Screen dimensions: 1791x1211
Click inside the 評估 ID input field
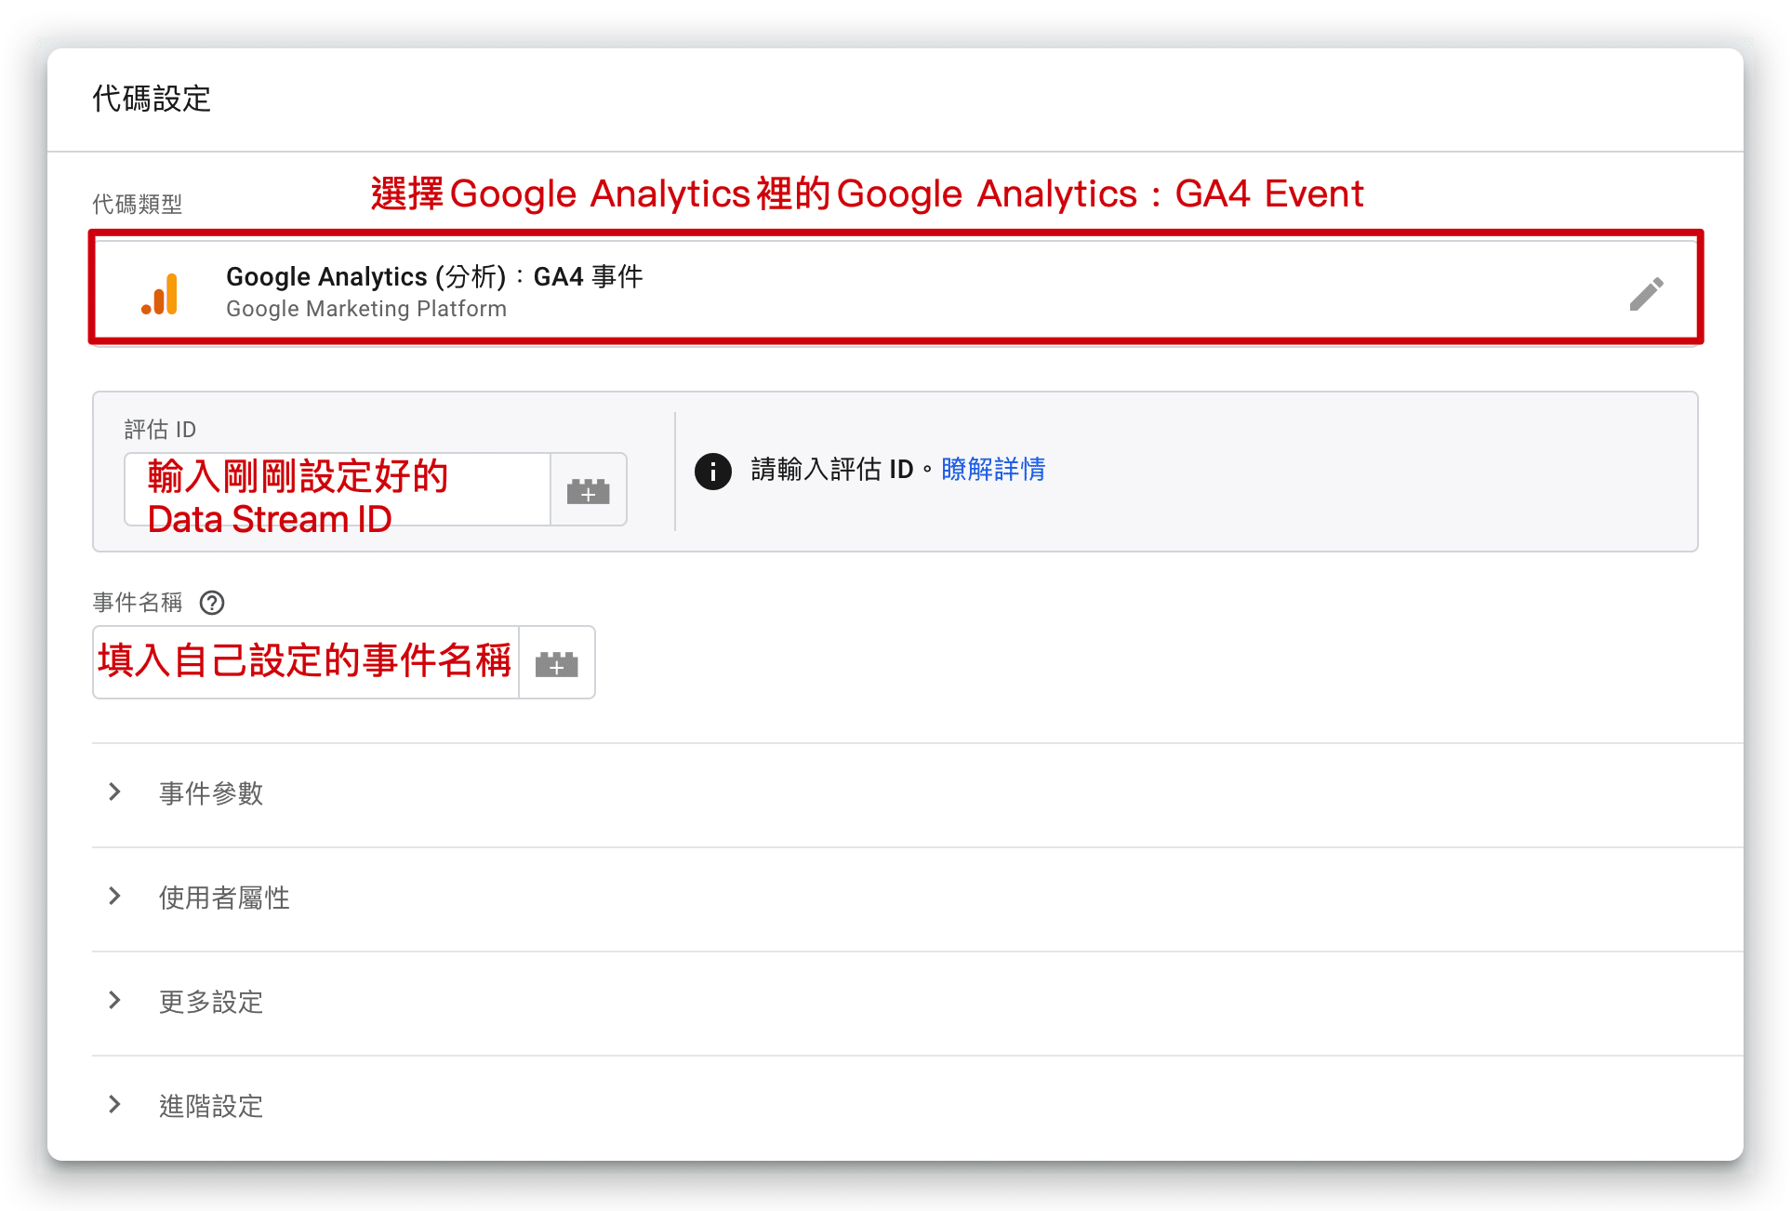(337, 490)
